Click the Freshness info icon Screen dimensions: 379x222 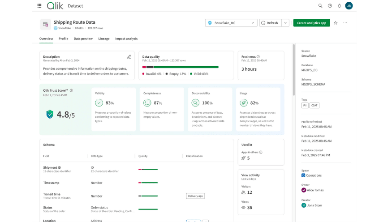pos(258,56)
